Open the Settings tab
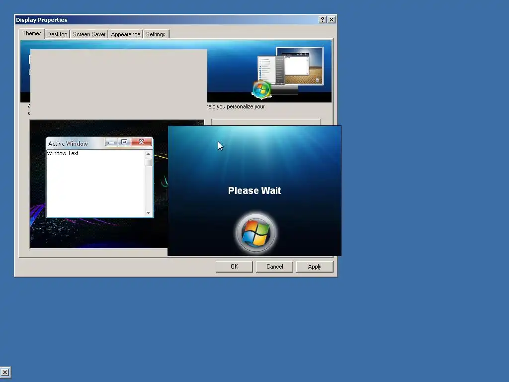The image size is (509, 382). 156,34
